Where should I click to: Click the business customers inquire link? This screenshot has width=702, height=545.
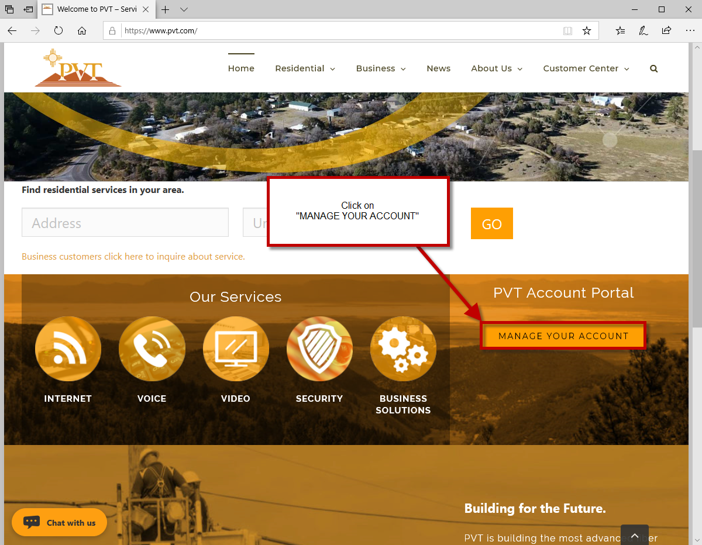coord(133,256)
